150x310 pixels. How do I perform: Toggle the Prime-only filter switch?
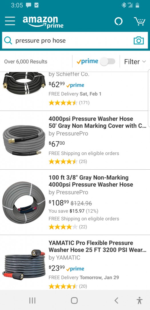pyautogui.click(x=107, y=61)
